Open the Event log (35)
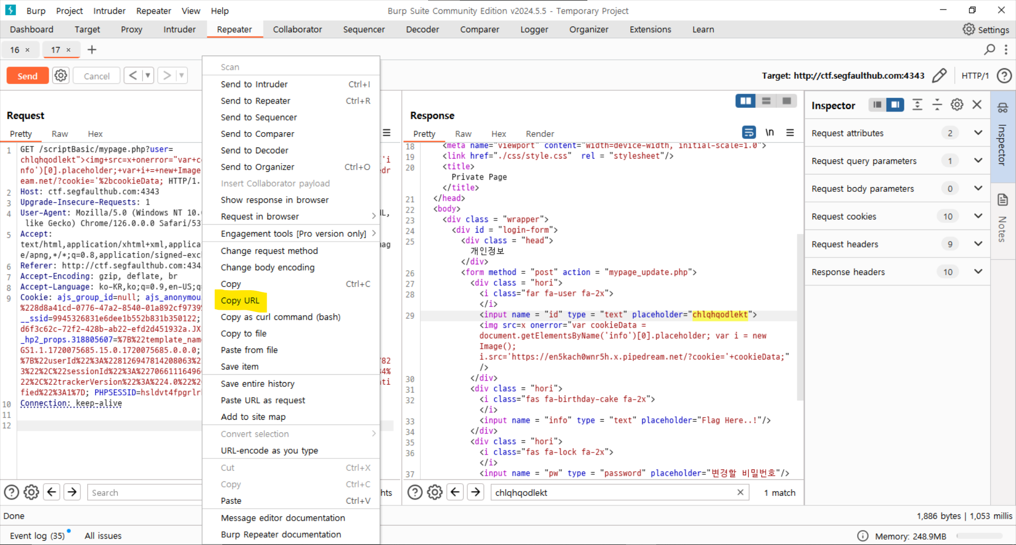 pyautogui.click(x=37, y=535)
